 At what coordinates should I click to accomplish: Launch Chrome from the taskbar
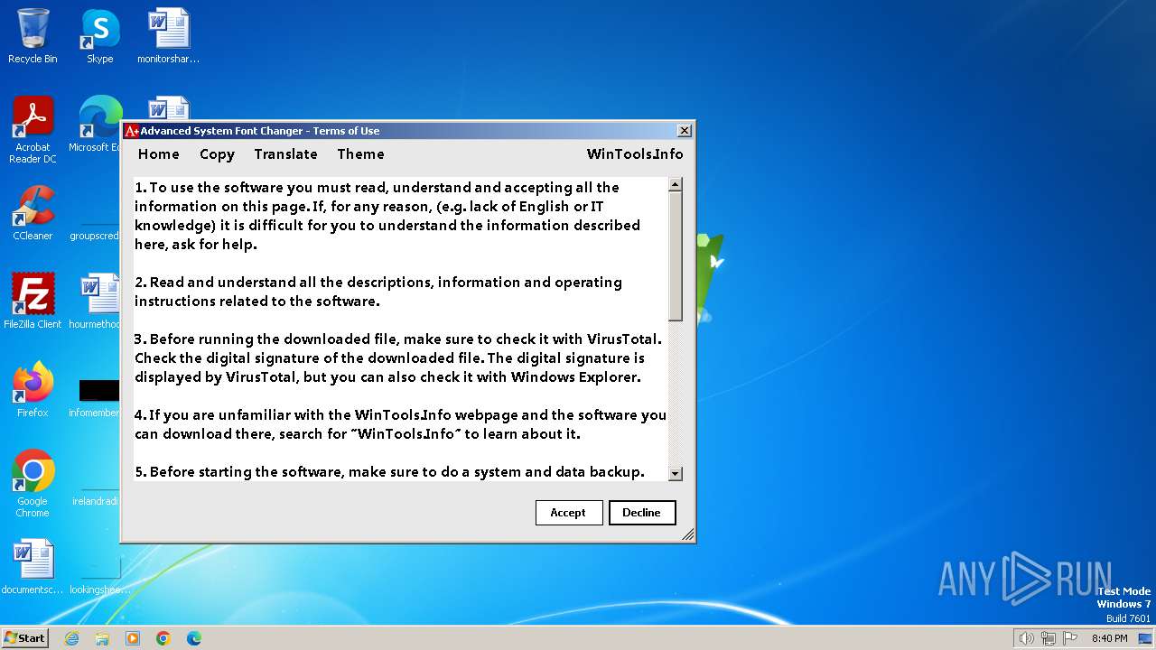click(x=163, y=638)
